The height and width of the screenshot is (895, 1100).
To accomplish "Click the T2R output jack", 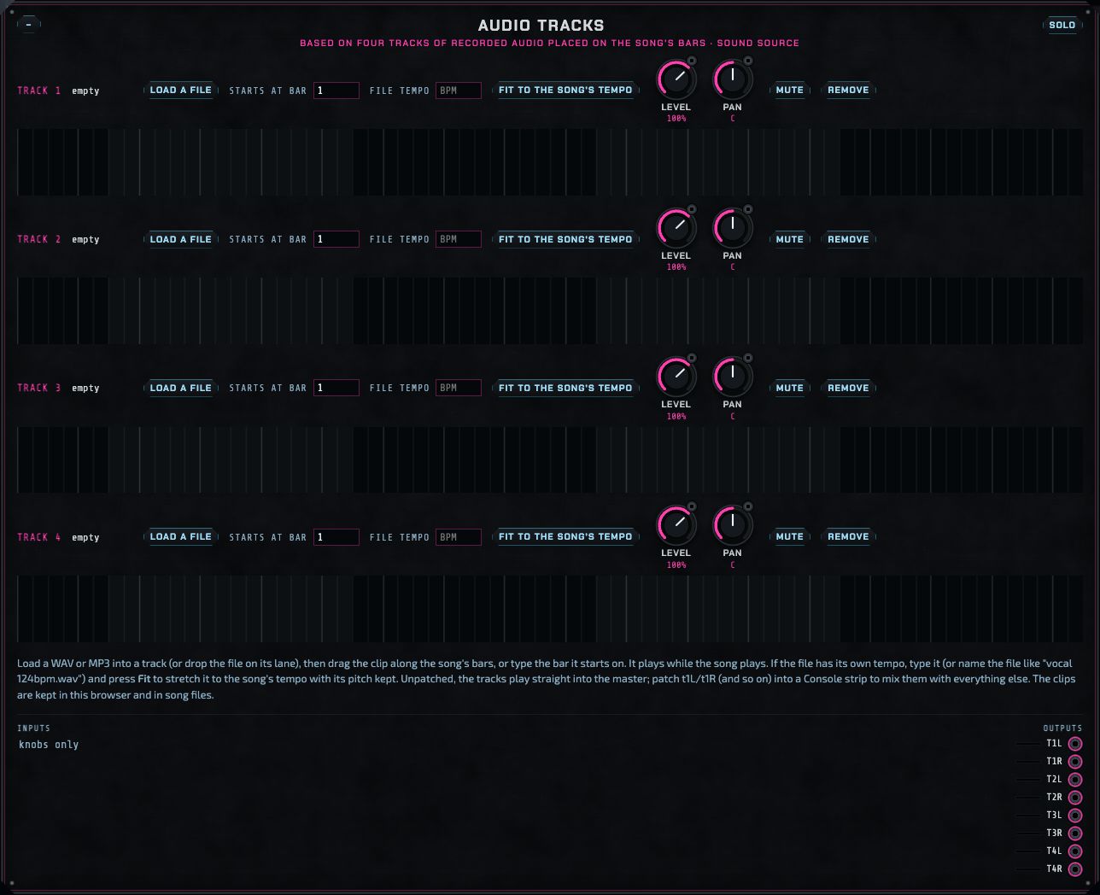I will [x=1075, y=798].
